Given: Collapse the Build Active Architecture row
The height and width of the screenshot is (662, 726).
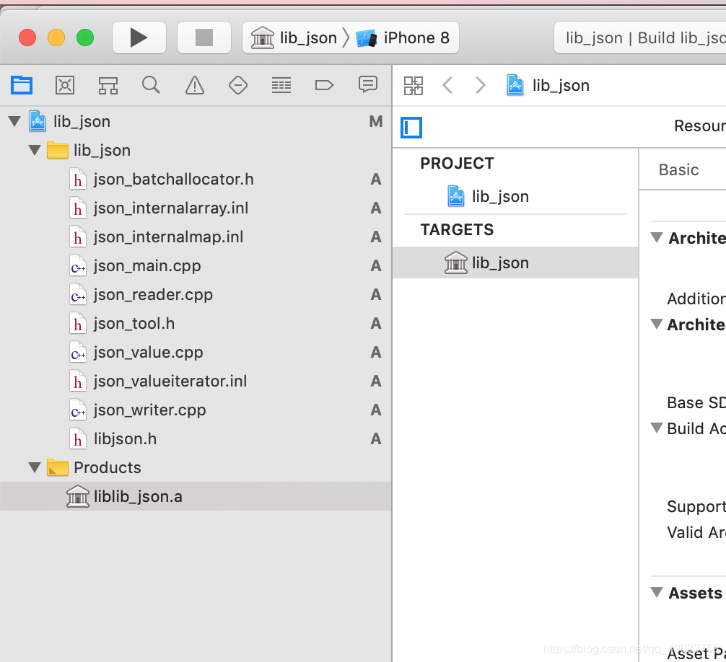Looking at the screenshot, I should tap(657, 428).
